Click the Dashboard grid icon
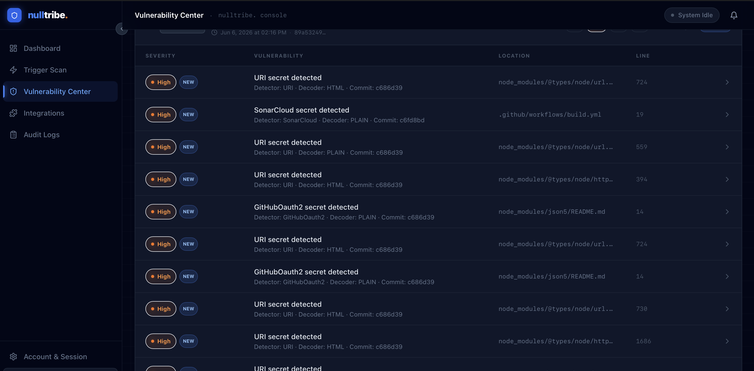Screen dimensions: 754x371 click(x=13, y=48)
